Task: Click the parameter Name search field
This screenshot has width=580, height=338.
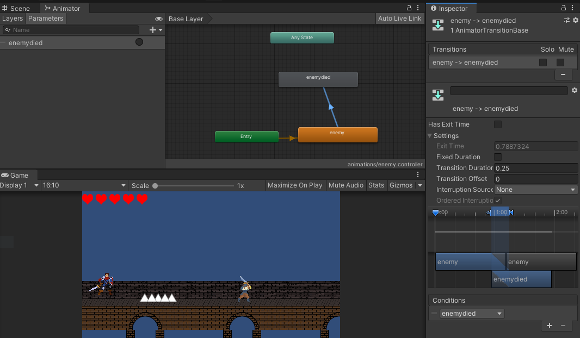Action: tap(71, 30)
